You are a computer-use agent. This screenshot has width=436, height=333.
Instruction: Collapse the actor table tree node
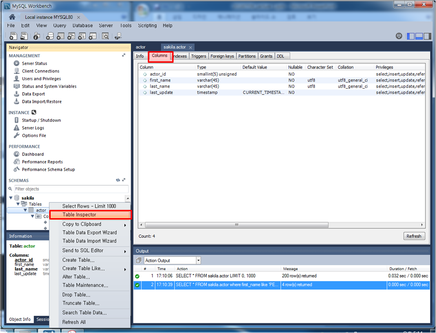[x=25, y=210]
